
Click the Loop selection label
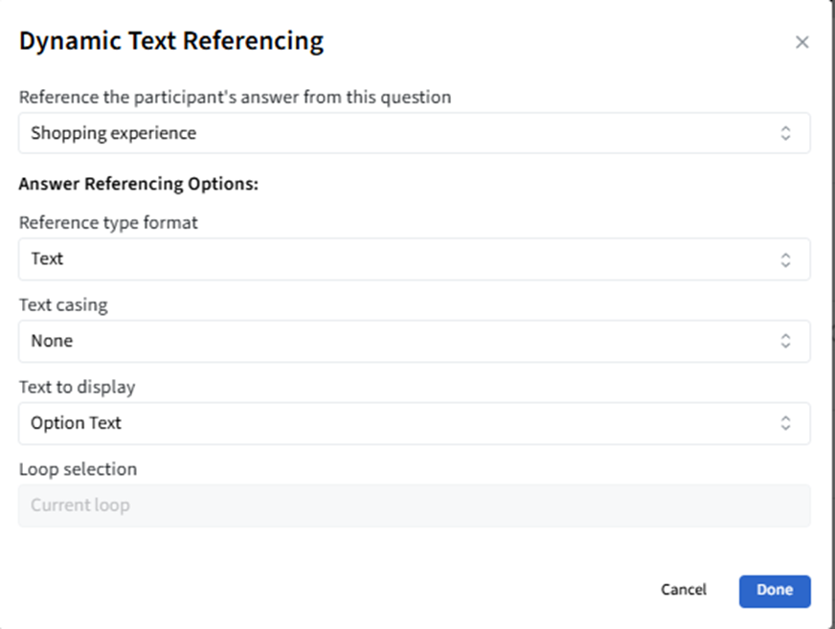pos(78,469)
